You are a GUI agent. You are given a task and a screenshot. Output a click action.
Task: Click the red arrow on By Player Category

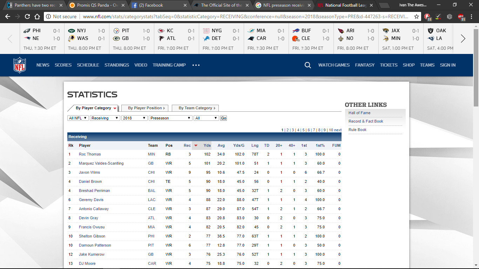pos(115,108)
